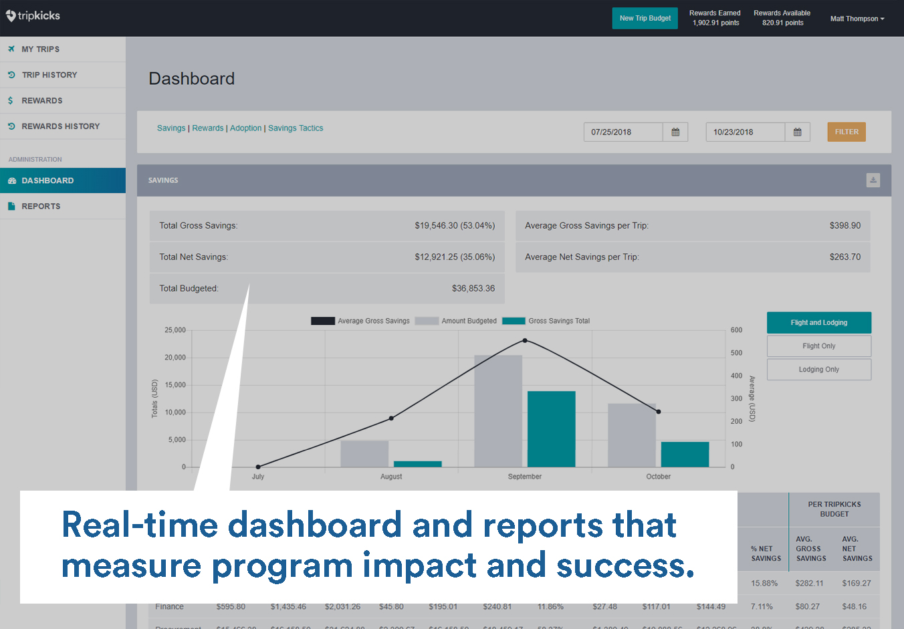Click the tripkicks logo
This screenshot has height=629, width=904.
[x=33, y=15]
